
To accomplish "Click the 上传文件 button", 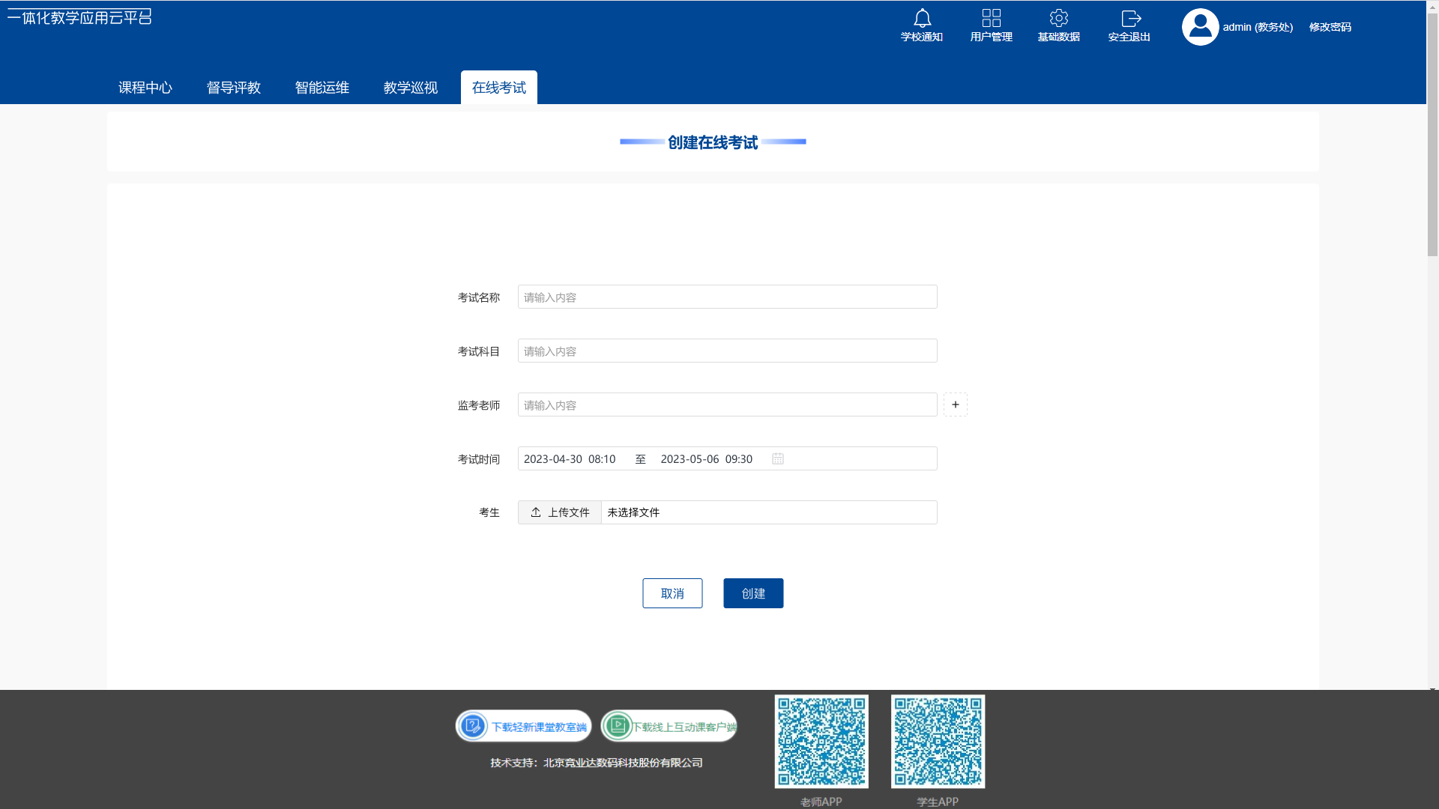I will coord(560,512).
